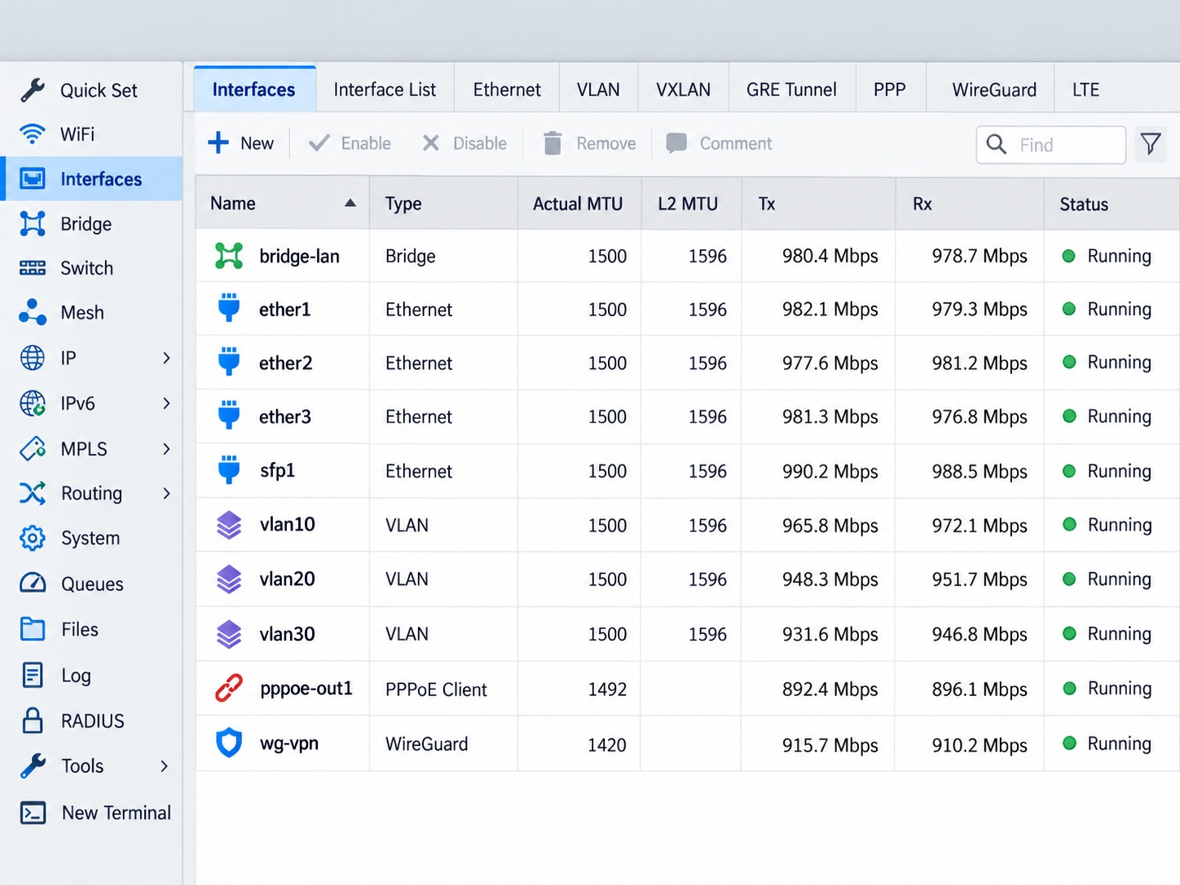Screen dimensions: 1180x885
Task: Click the vlan30 Tx value 931.6 Mbps
Action: pos(830,634)
